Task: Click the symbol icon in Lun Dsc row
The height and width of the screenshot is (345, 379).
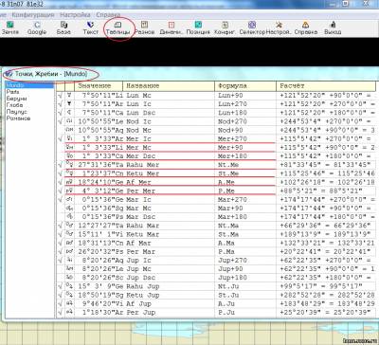Action: (x=69, y=113)
